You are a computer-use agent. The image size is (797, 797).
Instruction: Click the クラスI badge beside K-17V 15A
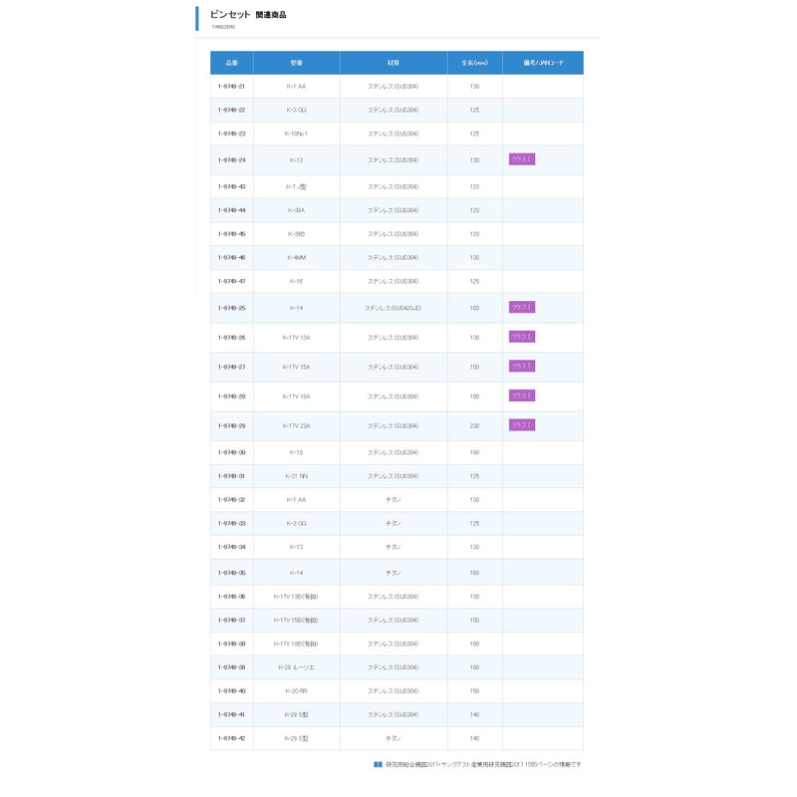coord(521,367)
